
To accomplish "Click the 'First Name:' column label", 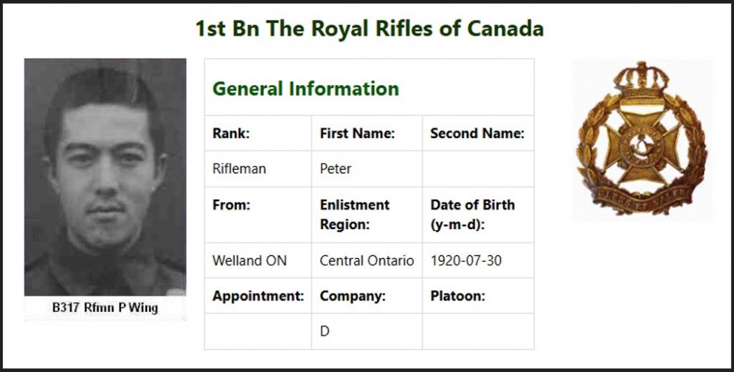I will click(x=357, y=133).
